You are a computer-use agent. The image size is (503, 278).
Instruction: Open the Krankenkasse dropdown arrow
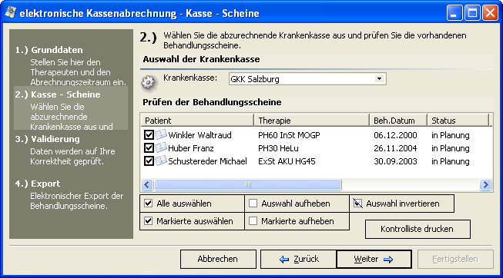pyautogui.click(x=379, y=78)
